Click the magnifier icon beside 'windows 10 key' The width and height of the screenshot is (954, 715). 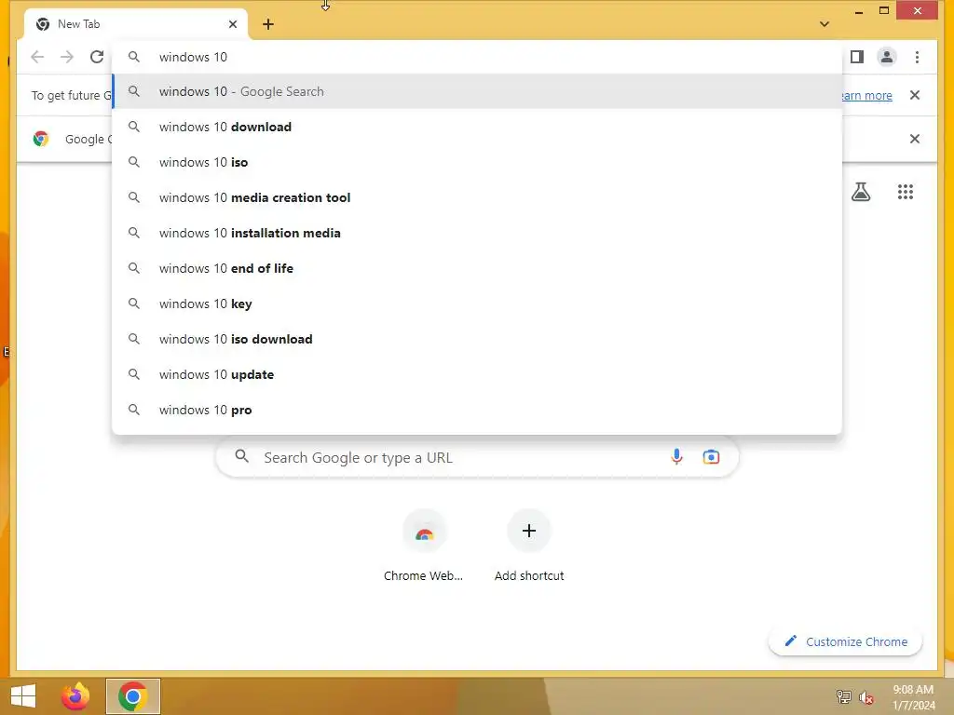click(134, 303)
